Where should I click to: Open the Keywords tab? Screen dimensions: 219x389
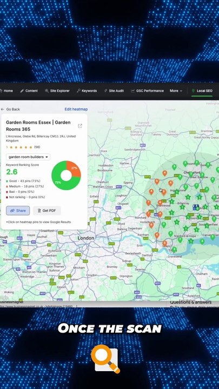click(x=87, y=91)
